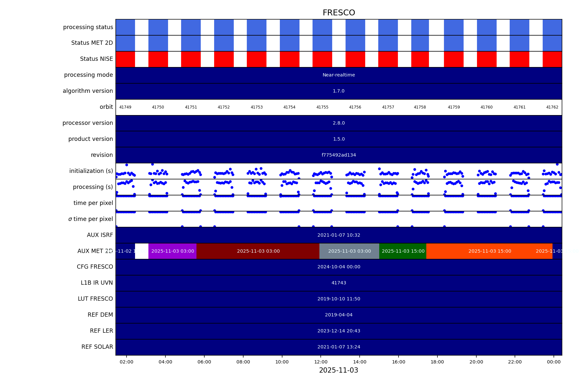Click the purple AUX MET 2D segment
The height and width of the screenshot is (386, 579).
[172, 251]
